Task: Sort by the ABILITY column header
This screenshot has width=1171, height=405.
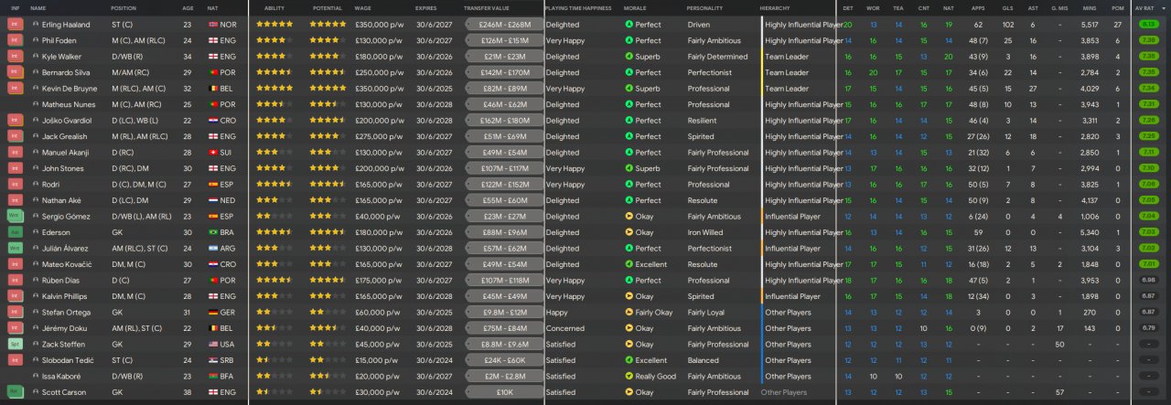Action: [x=274, y=7]
